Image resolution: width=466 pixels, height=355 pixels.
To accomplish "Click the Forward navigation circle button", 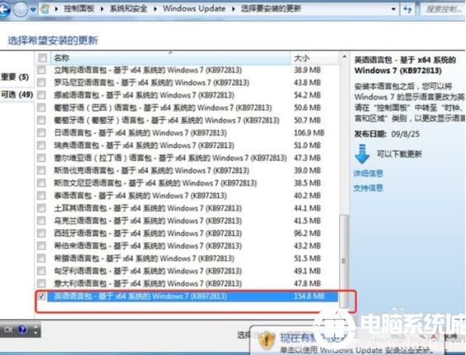I will coord(20,10).
